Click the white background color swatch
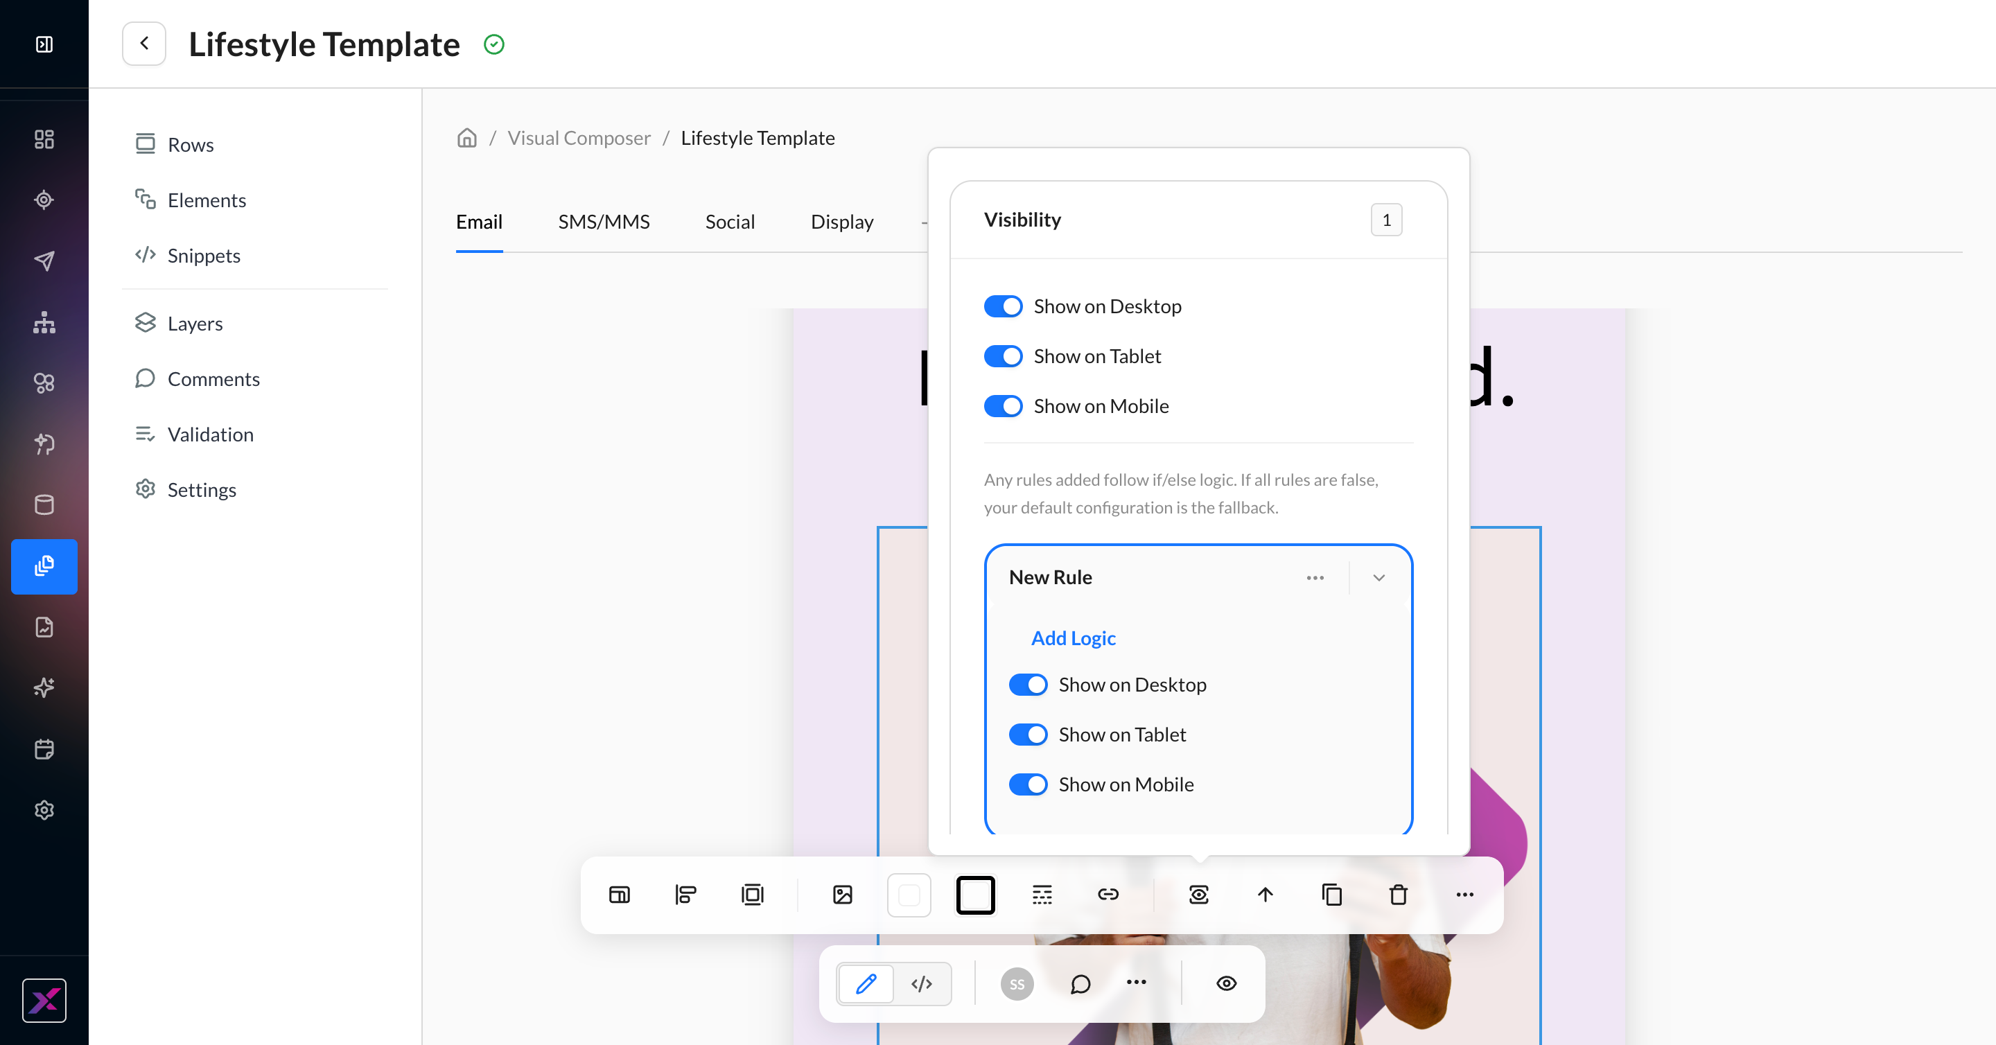The image size is (1996, 1045). pos(909,895)
